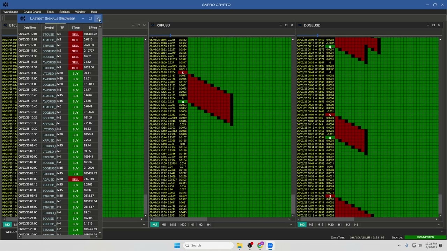Open the volume control in the system tray

420,245
